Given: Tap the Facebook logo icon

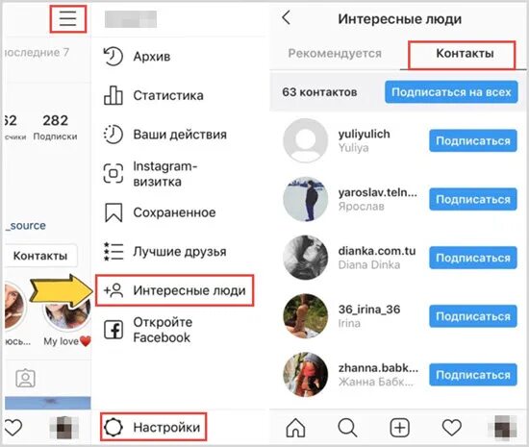Looking at the screenshot, I should pos(113,330).
